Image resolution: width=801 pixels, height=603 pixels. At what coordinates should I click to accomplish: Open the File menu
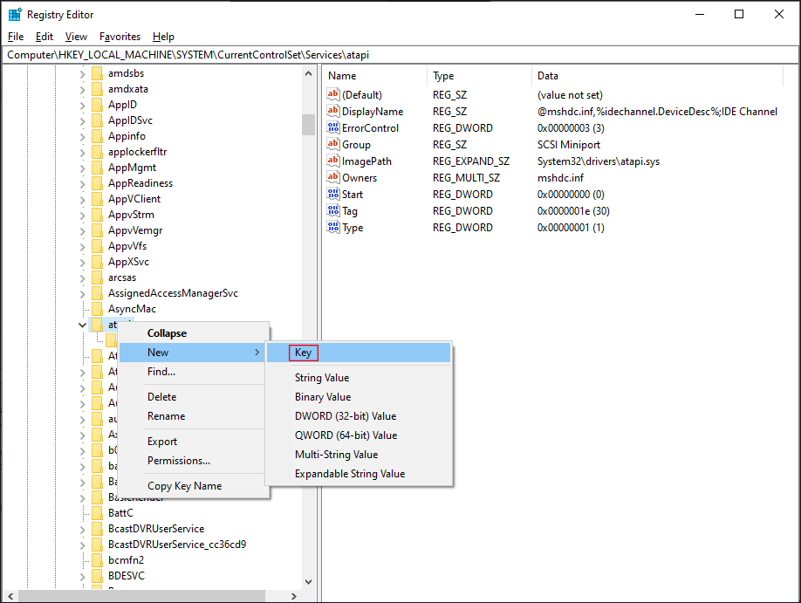click(16, 37)
